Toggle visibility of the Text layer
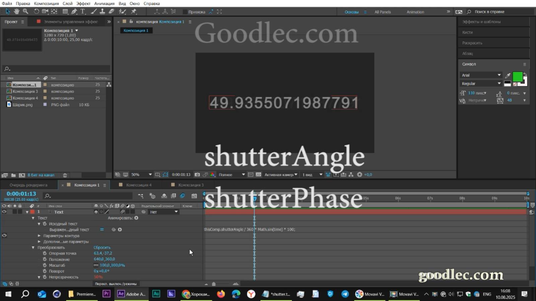Viewport: 536px width, 301px height. tap(4, 212)
